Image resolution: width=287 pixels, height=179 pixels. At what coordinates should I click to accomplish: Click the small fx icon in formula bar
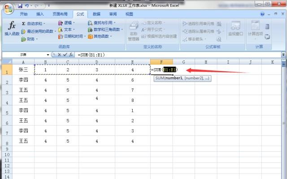click(x=71, y=55)
